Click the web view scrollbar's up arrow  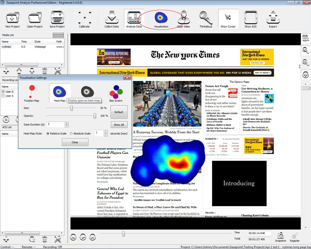click(306, 84)
